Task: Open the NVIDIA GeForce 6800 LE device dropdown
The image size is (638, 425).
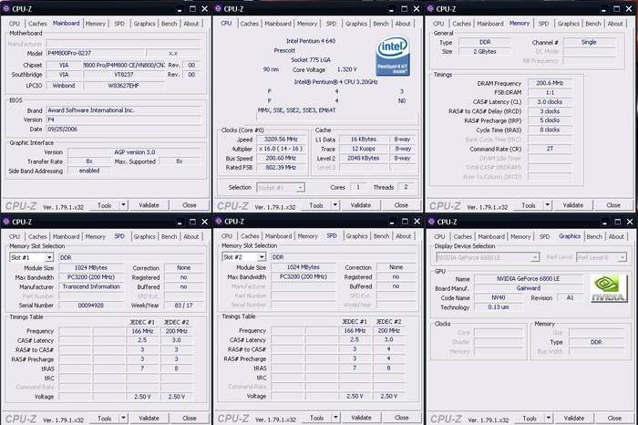Action: coord(535,258)
